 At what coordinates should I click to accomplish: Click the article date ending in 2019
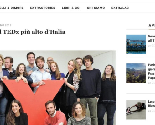click(6, 25)
